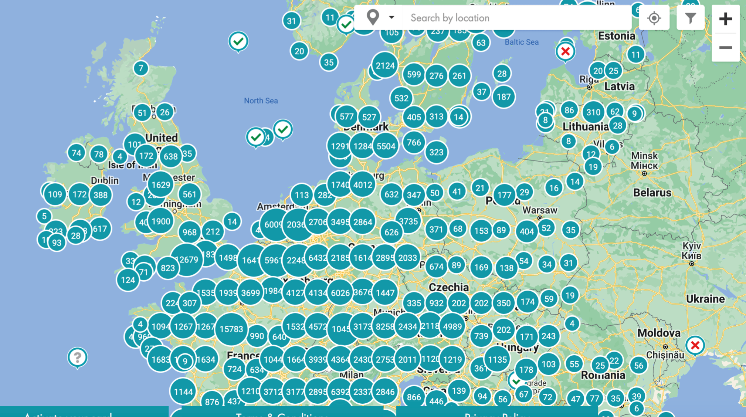Click the question mark marker in the ocean
This screenshot has height=417, width=746.
pyautogui.click(x=77, y=357)
